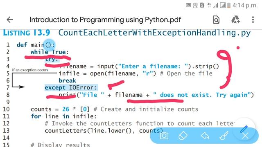Tap the 4:14 p.m. clock in status bar

(245, 5)
